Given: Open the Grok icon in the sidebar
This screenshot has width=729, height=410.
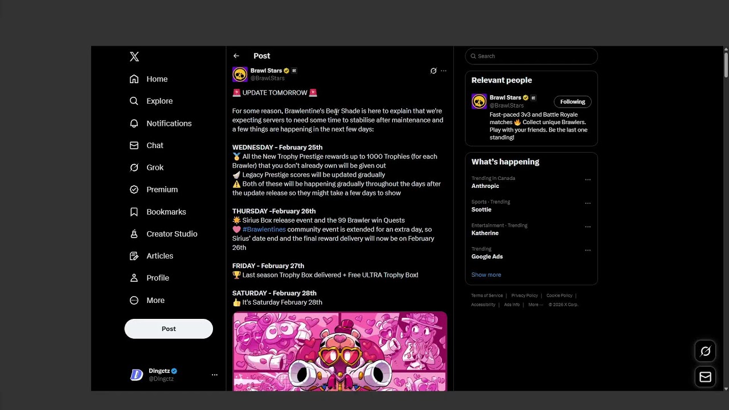Looking at the screenshot, I should coord(134,167).
